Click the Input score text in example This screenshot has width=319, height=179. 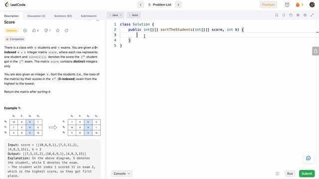[x=43, y=147]
